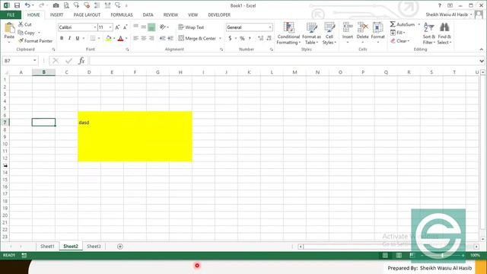Viewport: 487px width, 274px height.
Task: Switch to Sheet3
Action: tap(94, 247)
